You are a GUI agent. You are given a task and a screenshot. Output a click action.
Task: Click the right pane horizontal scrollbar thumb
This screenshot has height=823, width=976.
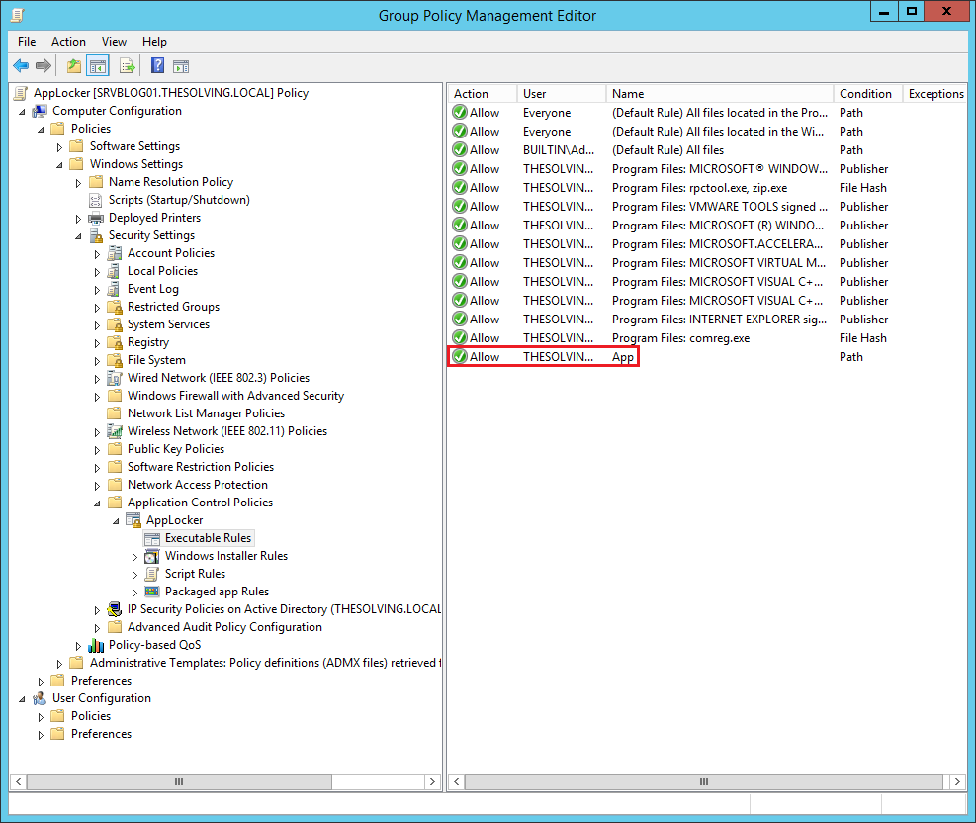704,781
